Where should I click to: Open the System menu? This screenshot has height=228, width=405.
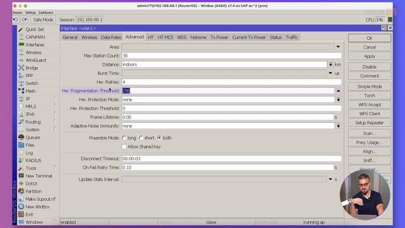click(x=32, y=130)
